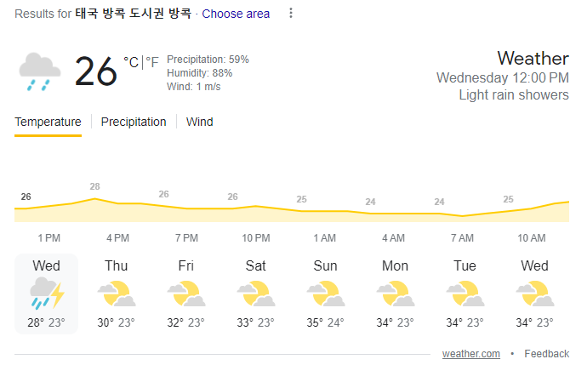Select the last Wed forecast with 34° high
Image resolution: width=570 pixels, height=365 pixels.
[x=534, y=294]
